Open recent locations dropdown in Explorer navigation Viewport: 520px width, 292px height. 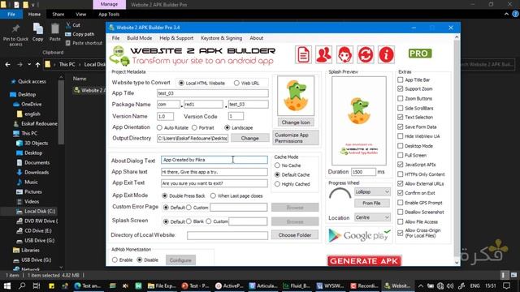[29, 65]
